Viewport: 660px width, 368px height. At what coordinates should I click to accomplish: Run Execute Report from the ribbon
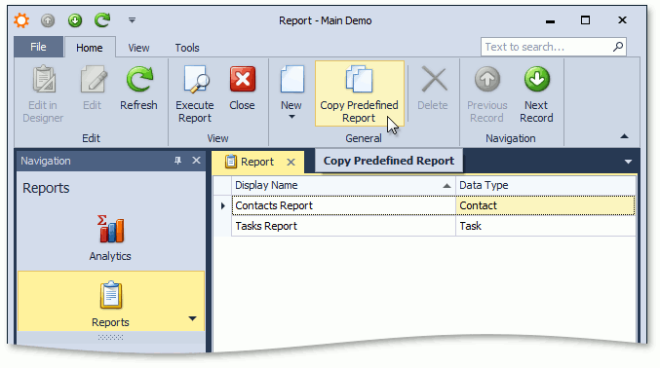(x=195, y=94)
